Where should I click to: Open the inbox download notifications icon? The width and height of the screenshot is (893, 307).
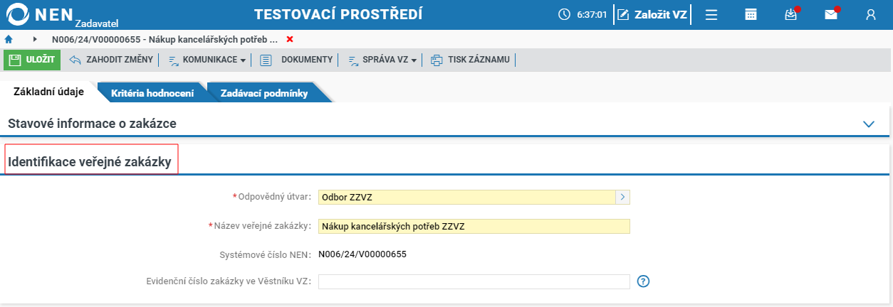(x=790, y=14)
